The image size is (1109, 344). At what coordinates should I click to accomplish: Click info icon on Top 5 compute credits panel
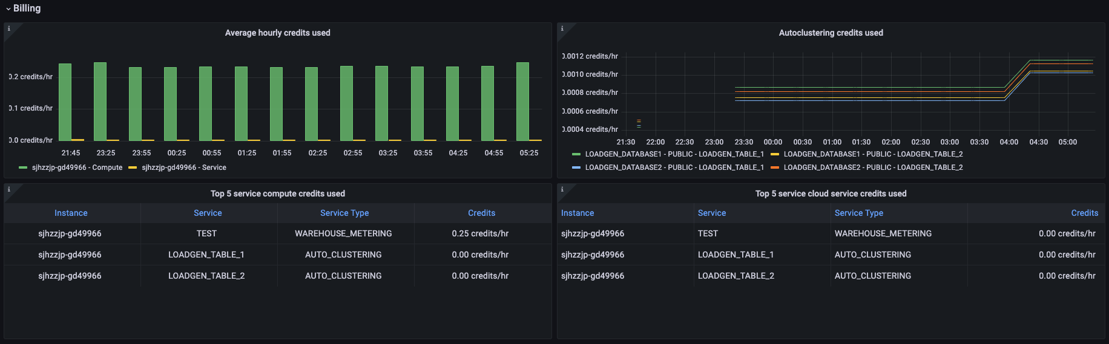tap(9, 189)
